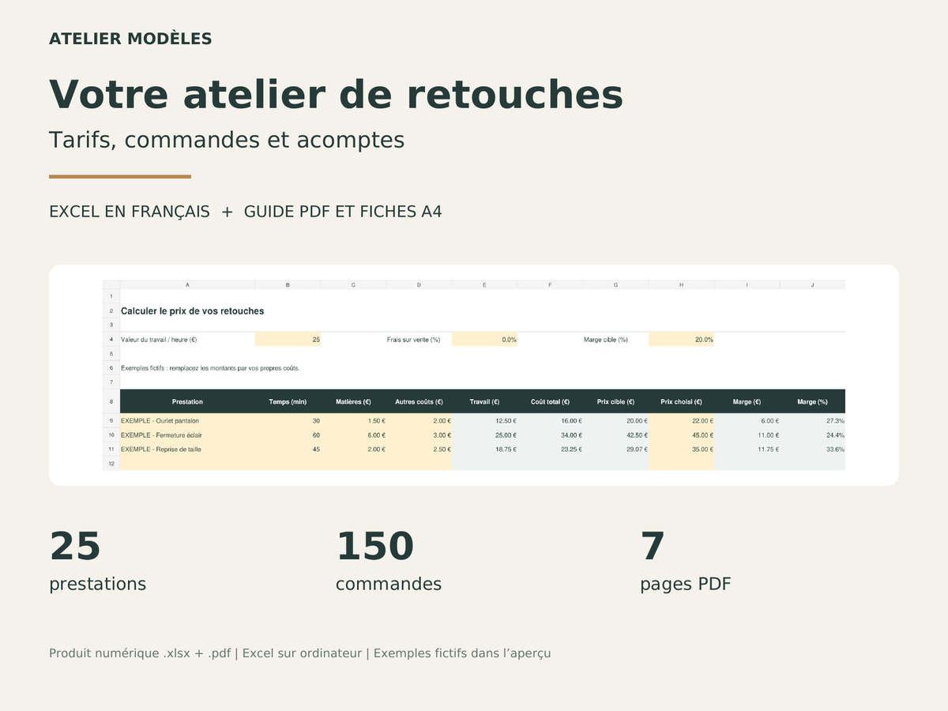Click the 'Prix cible (€)' table header
Screen dimensions: 948x711
click(615, 402)
